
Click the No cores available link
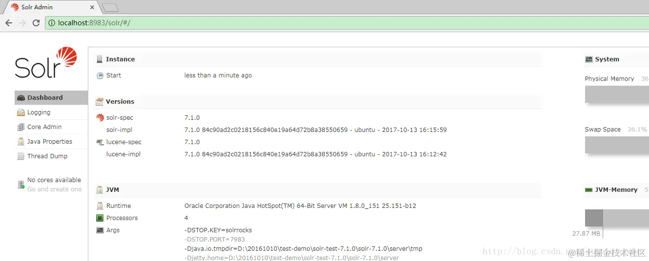point(54,180)
